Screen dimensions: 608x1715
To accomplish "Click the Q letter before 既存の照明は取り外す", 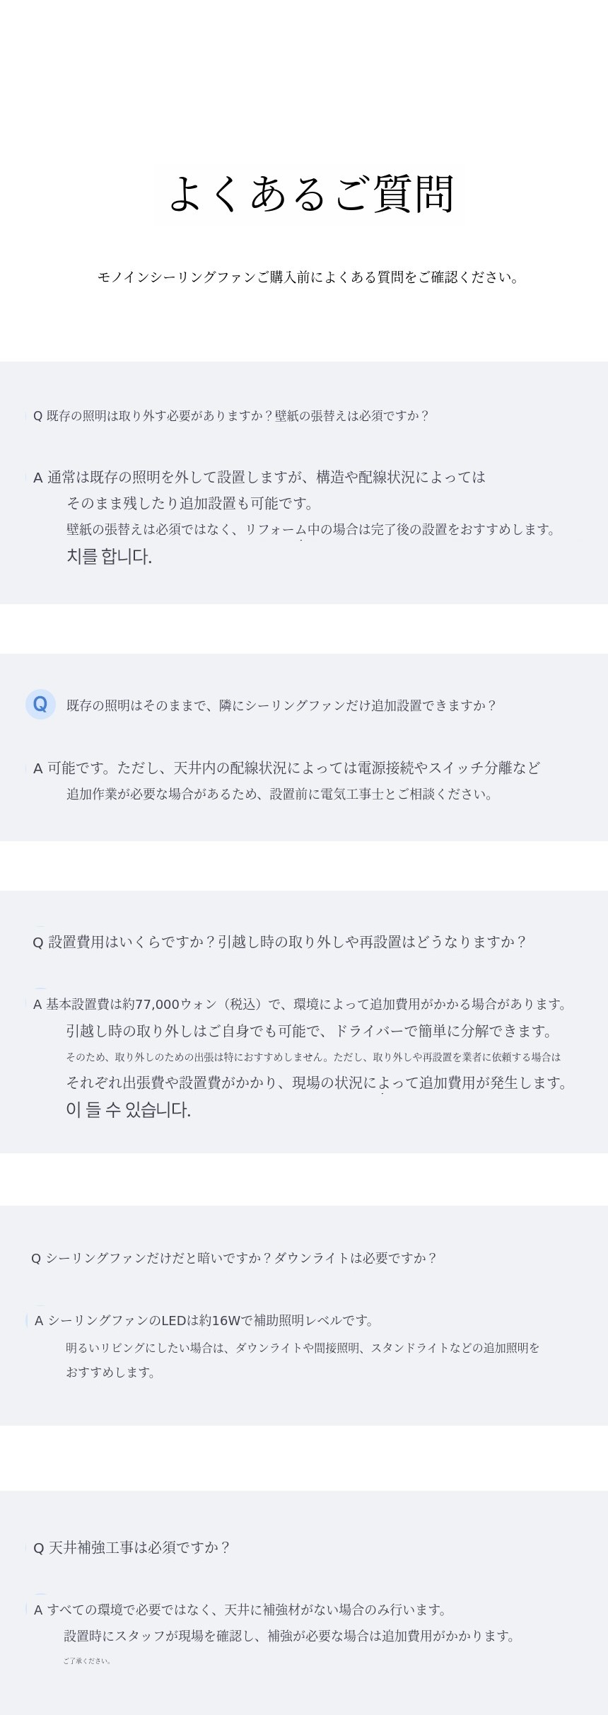I will pyautogui.click(x=38, y=416).
